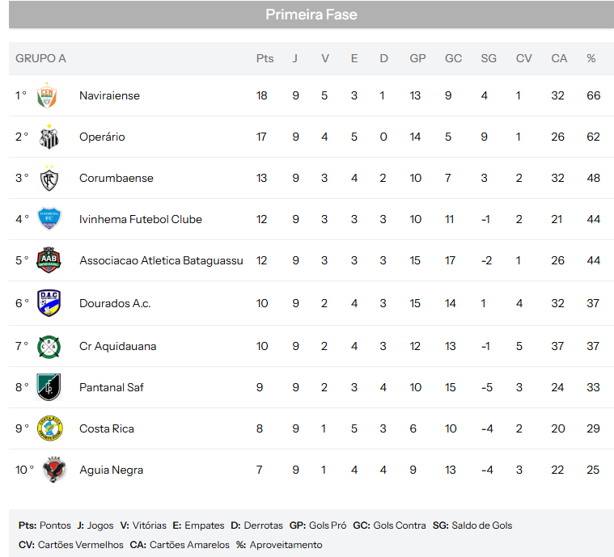This screenshot has width=614, height=557.
Task: Click the Pantanal Saf team crest
Action: (x=49, y=387)
